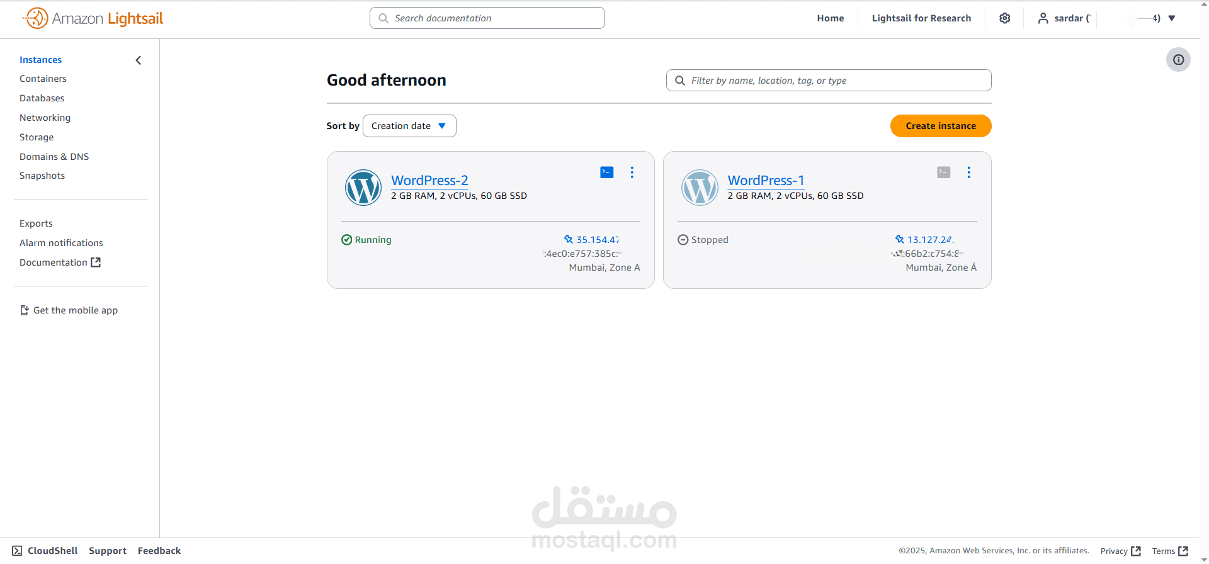Screen dimensions: 1209x564
Task: Click the external link icon beside Documentation
Action: (96, 262)
